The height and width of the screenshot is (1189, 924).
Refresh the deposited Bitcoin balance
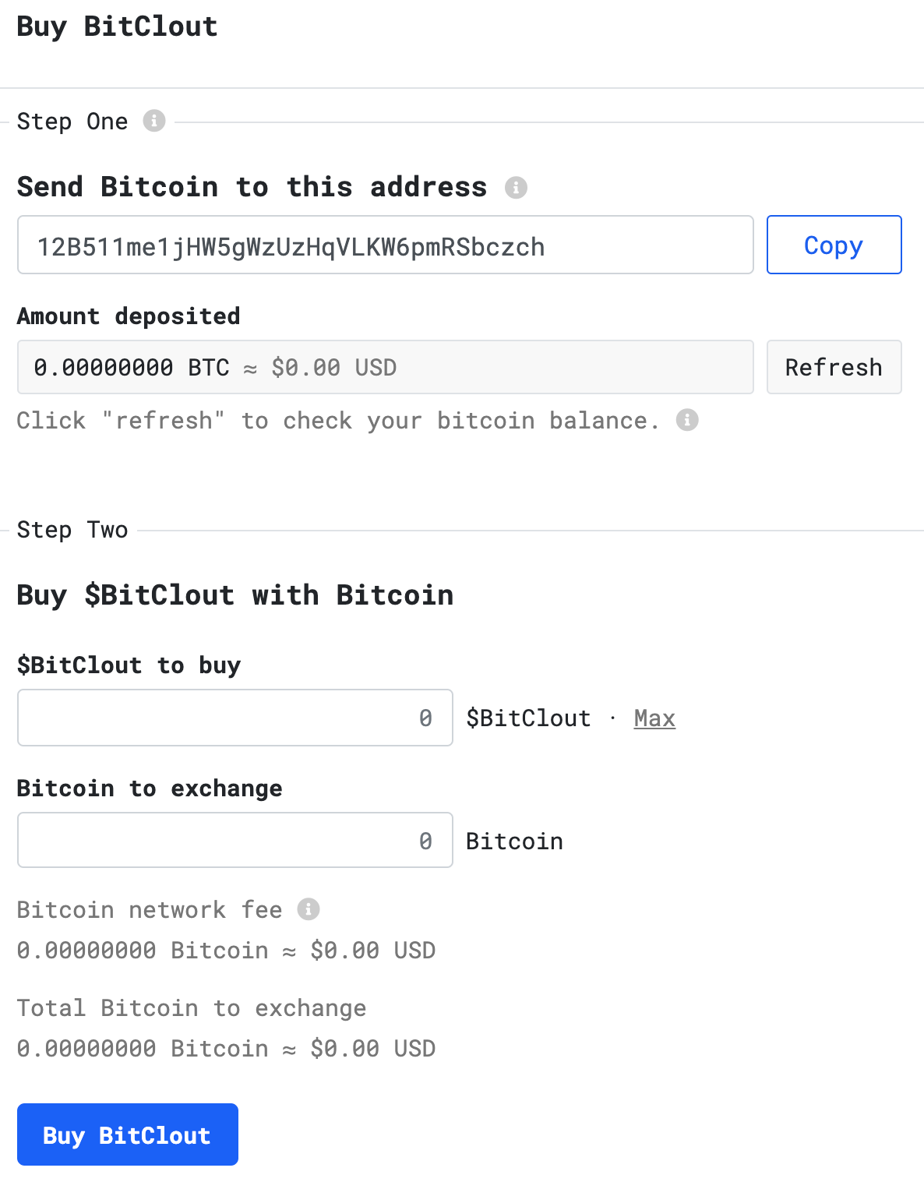coord(834,367)
